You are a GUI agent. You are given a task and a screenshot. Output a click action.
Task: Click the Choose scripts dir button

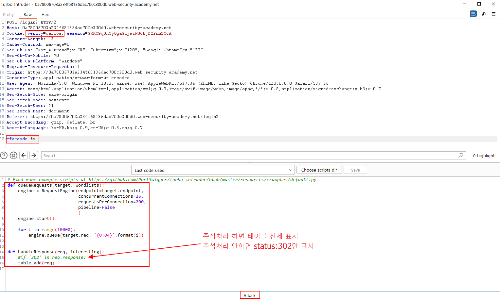(319, 170)
